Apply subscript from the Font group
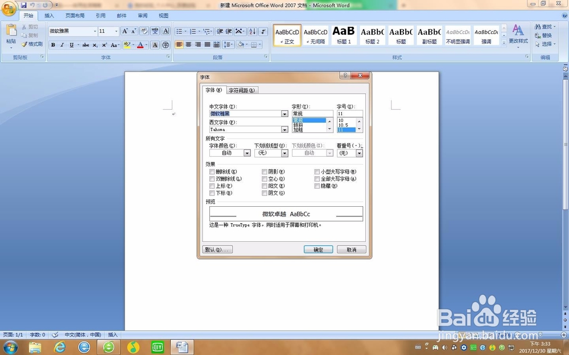 (94, 45)
